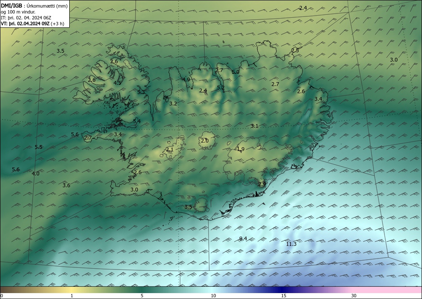422x299 pixels.
Task: Click the 5.0 value on the map
Action: (x=235, y=72)
